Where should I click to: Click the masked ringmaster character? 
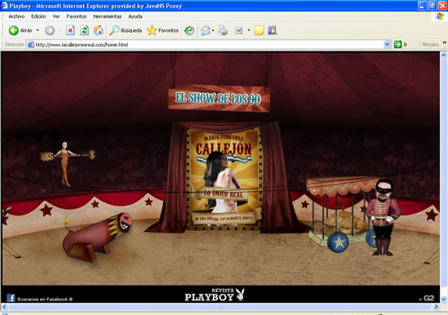coord(384,217)
